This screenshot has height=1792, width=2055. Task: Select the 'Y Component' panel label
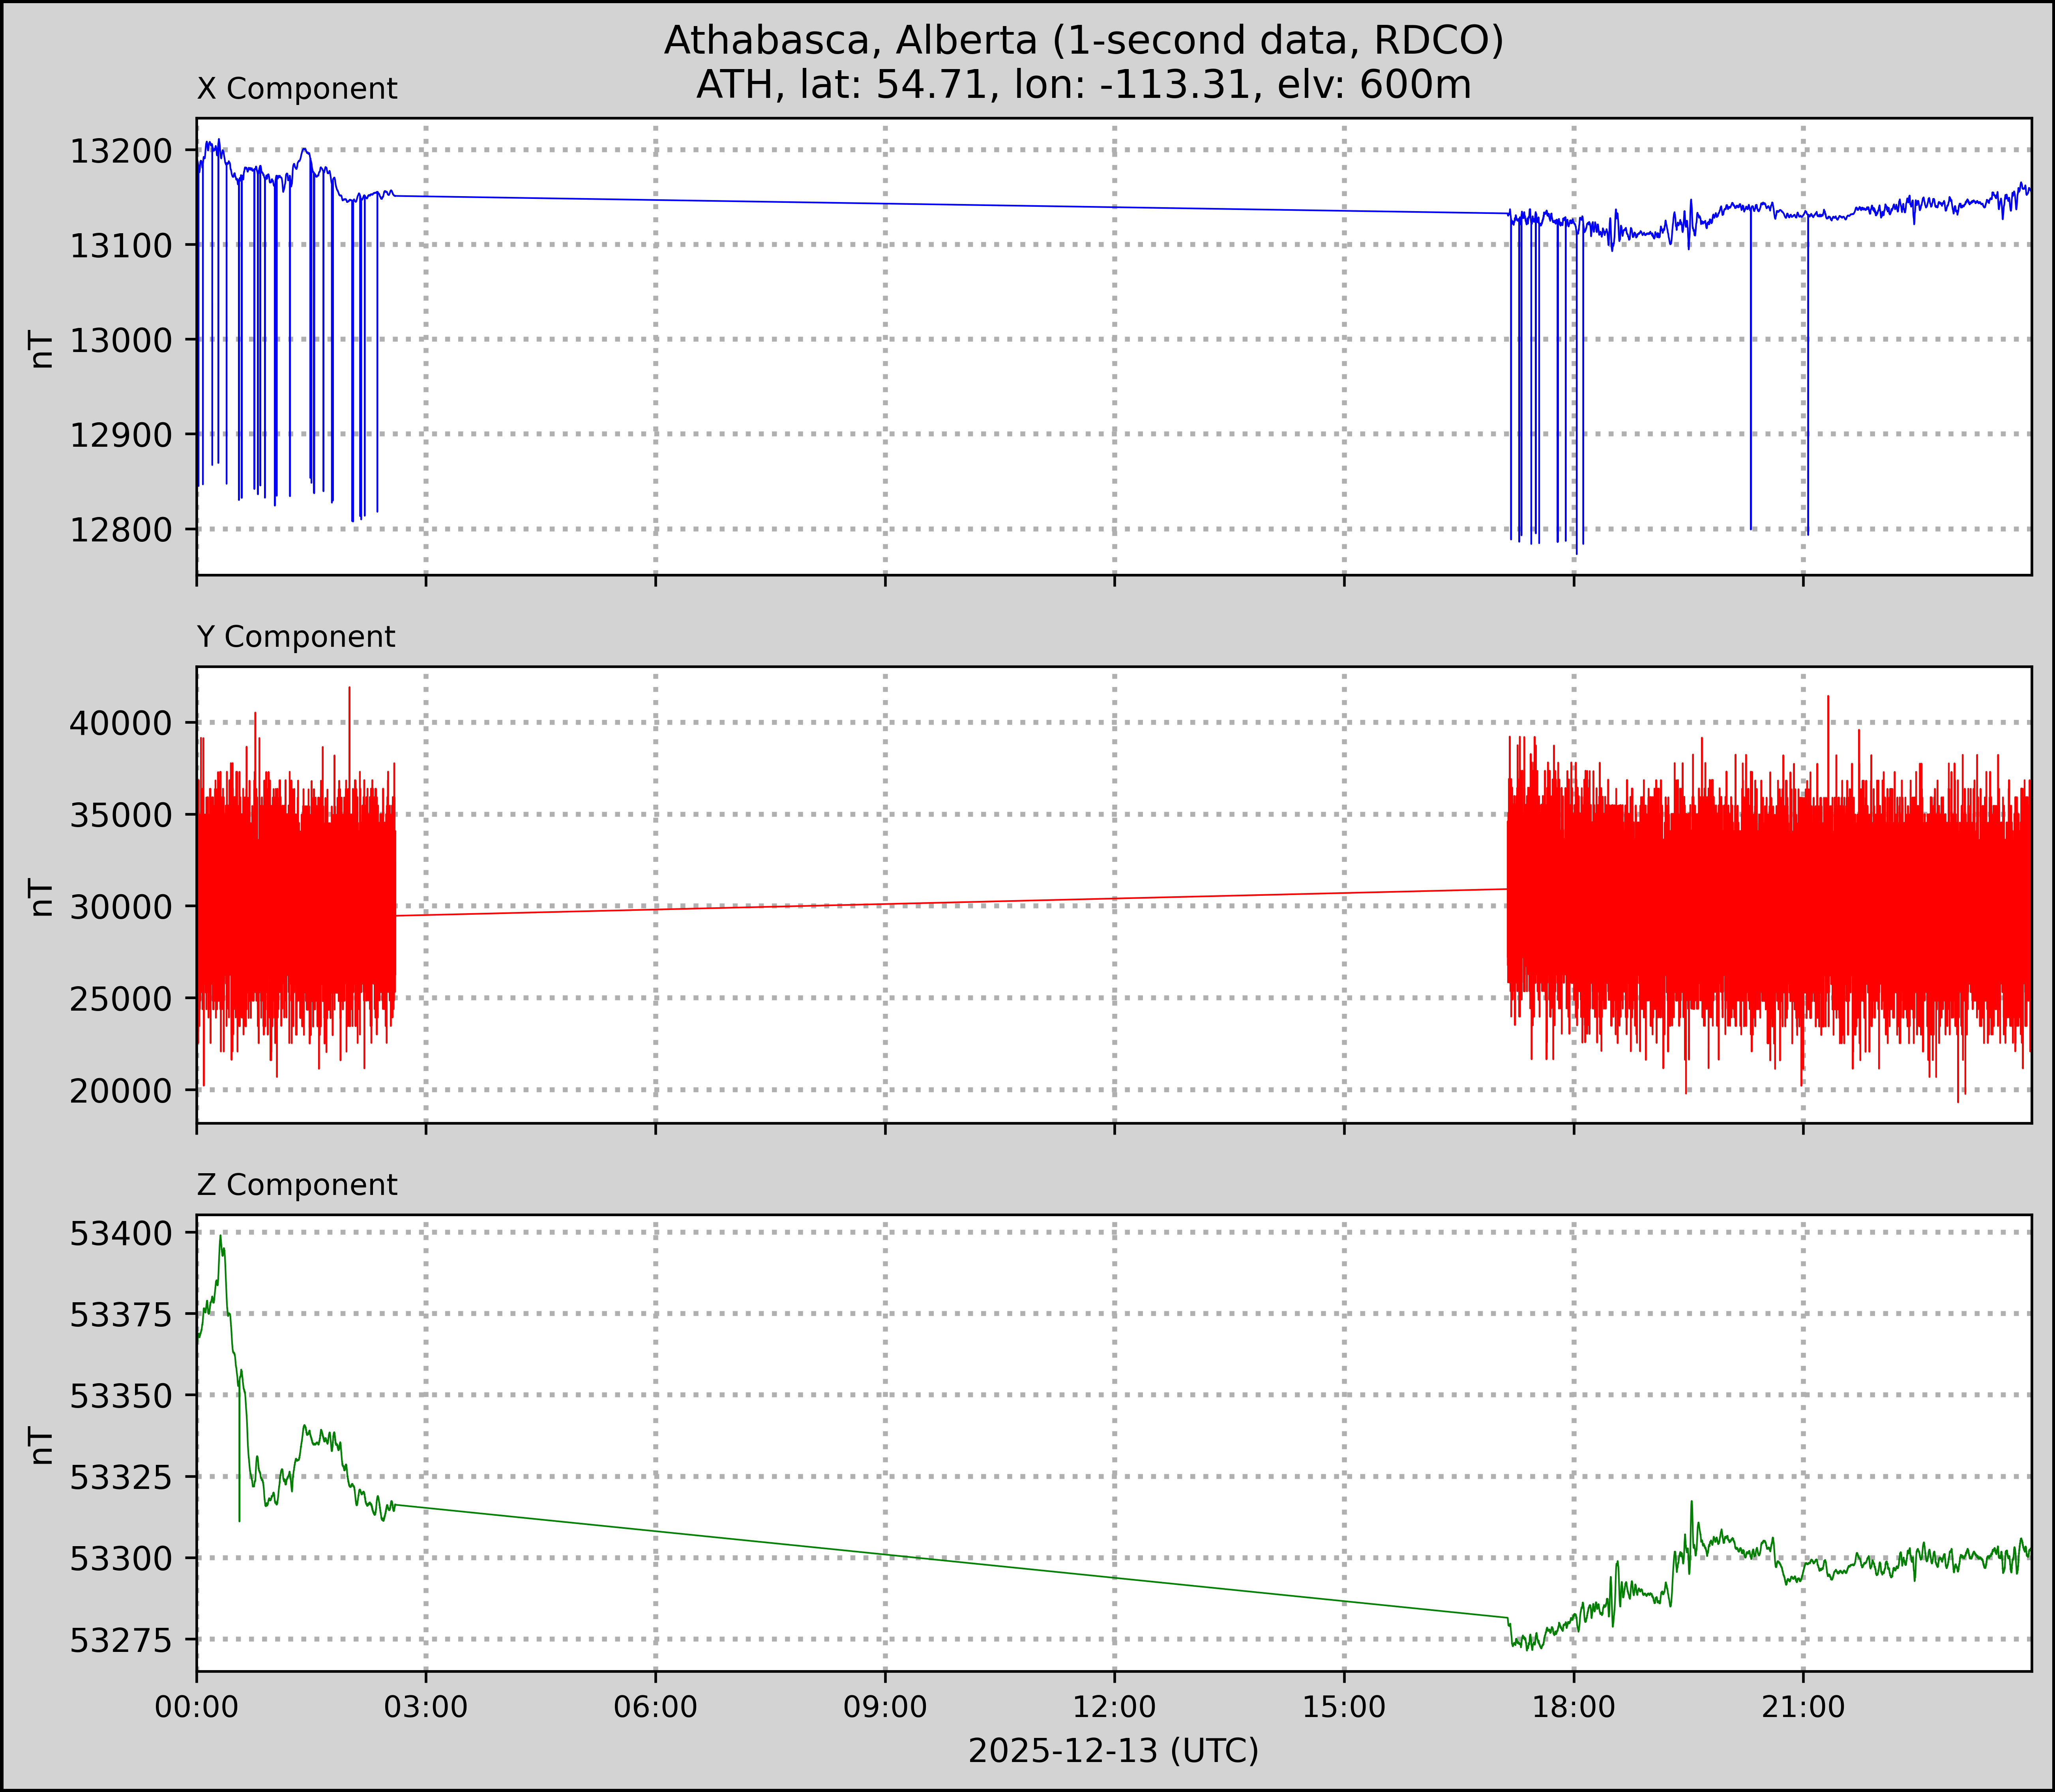pyautogui.click(x=296, y=637)
